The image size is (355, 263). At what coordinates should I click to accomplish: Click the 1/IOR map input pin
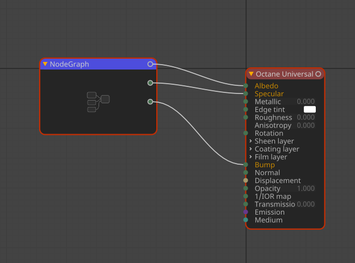(x=246, y=196)
